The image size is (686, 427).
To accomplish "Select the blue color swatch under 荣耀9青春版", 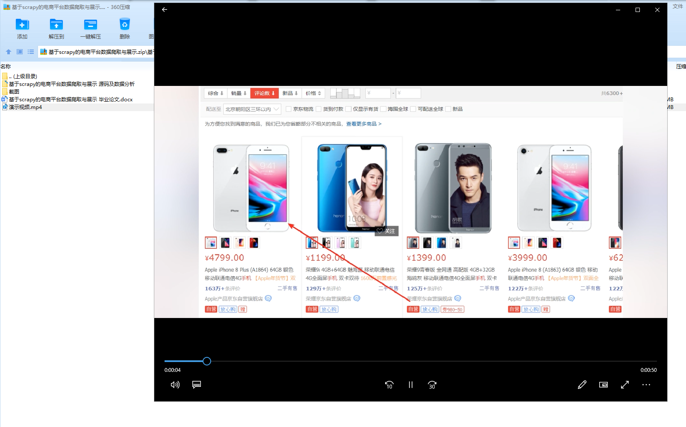I will pos(442,243).
